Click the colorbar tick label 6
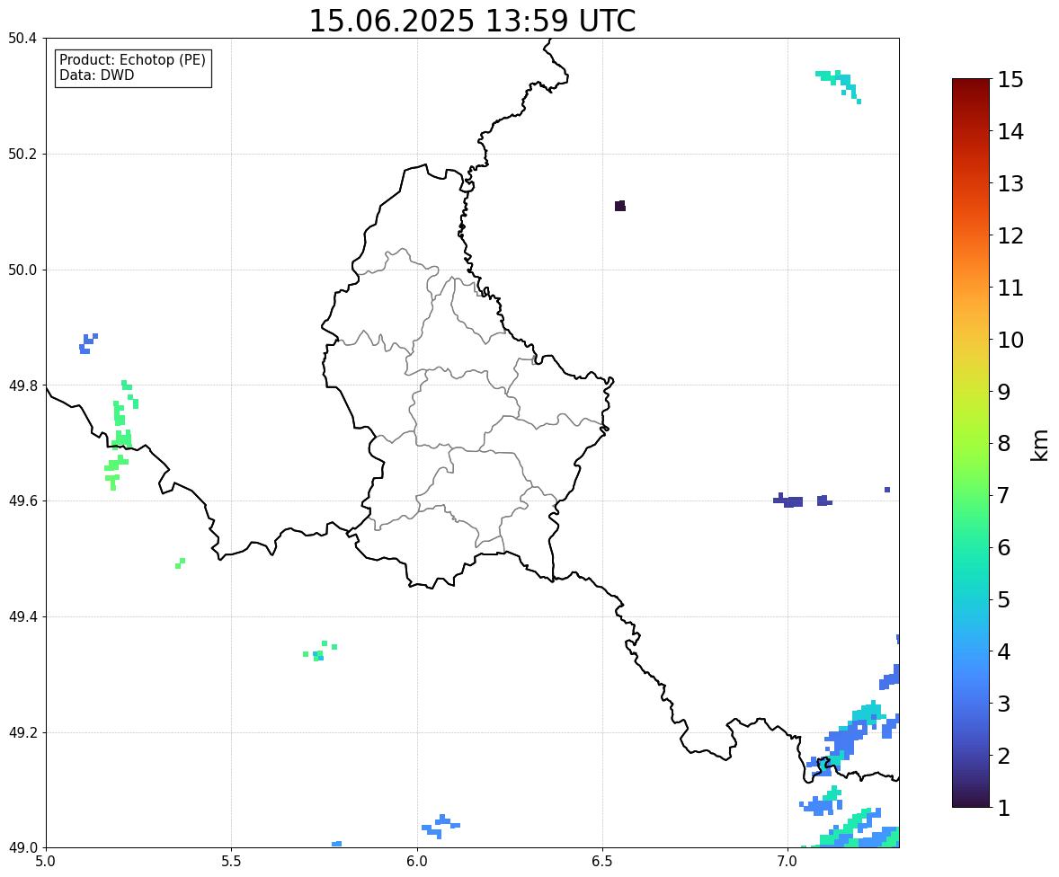Viewport: 1059px width, 877px height. pos(1004,547)
